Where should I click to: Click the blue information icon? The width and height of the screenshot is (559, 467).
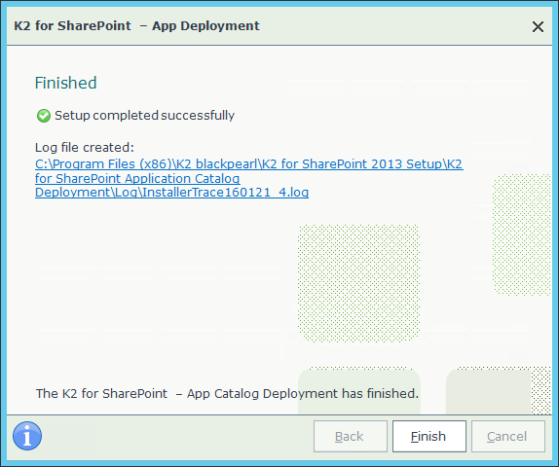(27, 436)
